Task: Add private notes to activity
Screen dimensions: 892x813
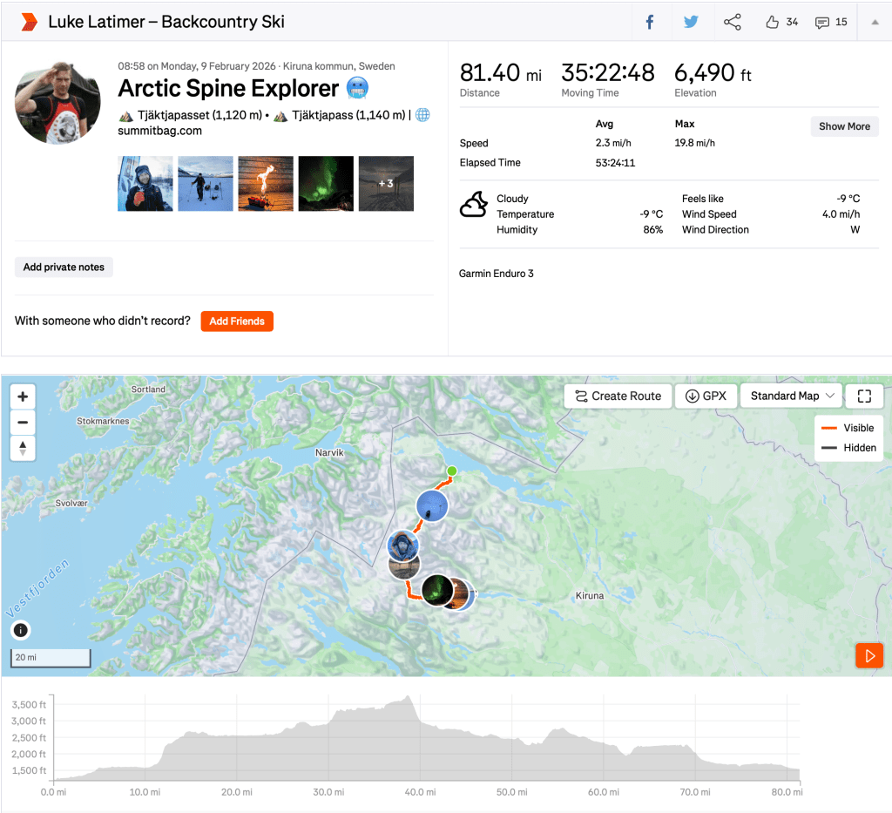Action: 64,268
